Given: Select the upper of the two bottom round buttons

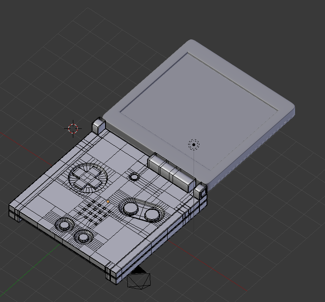Looking at the screenshot, I should [64, 225].
